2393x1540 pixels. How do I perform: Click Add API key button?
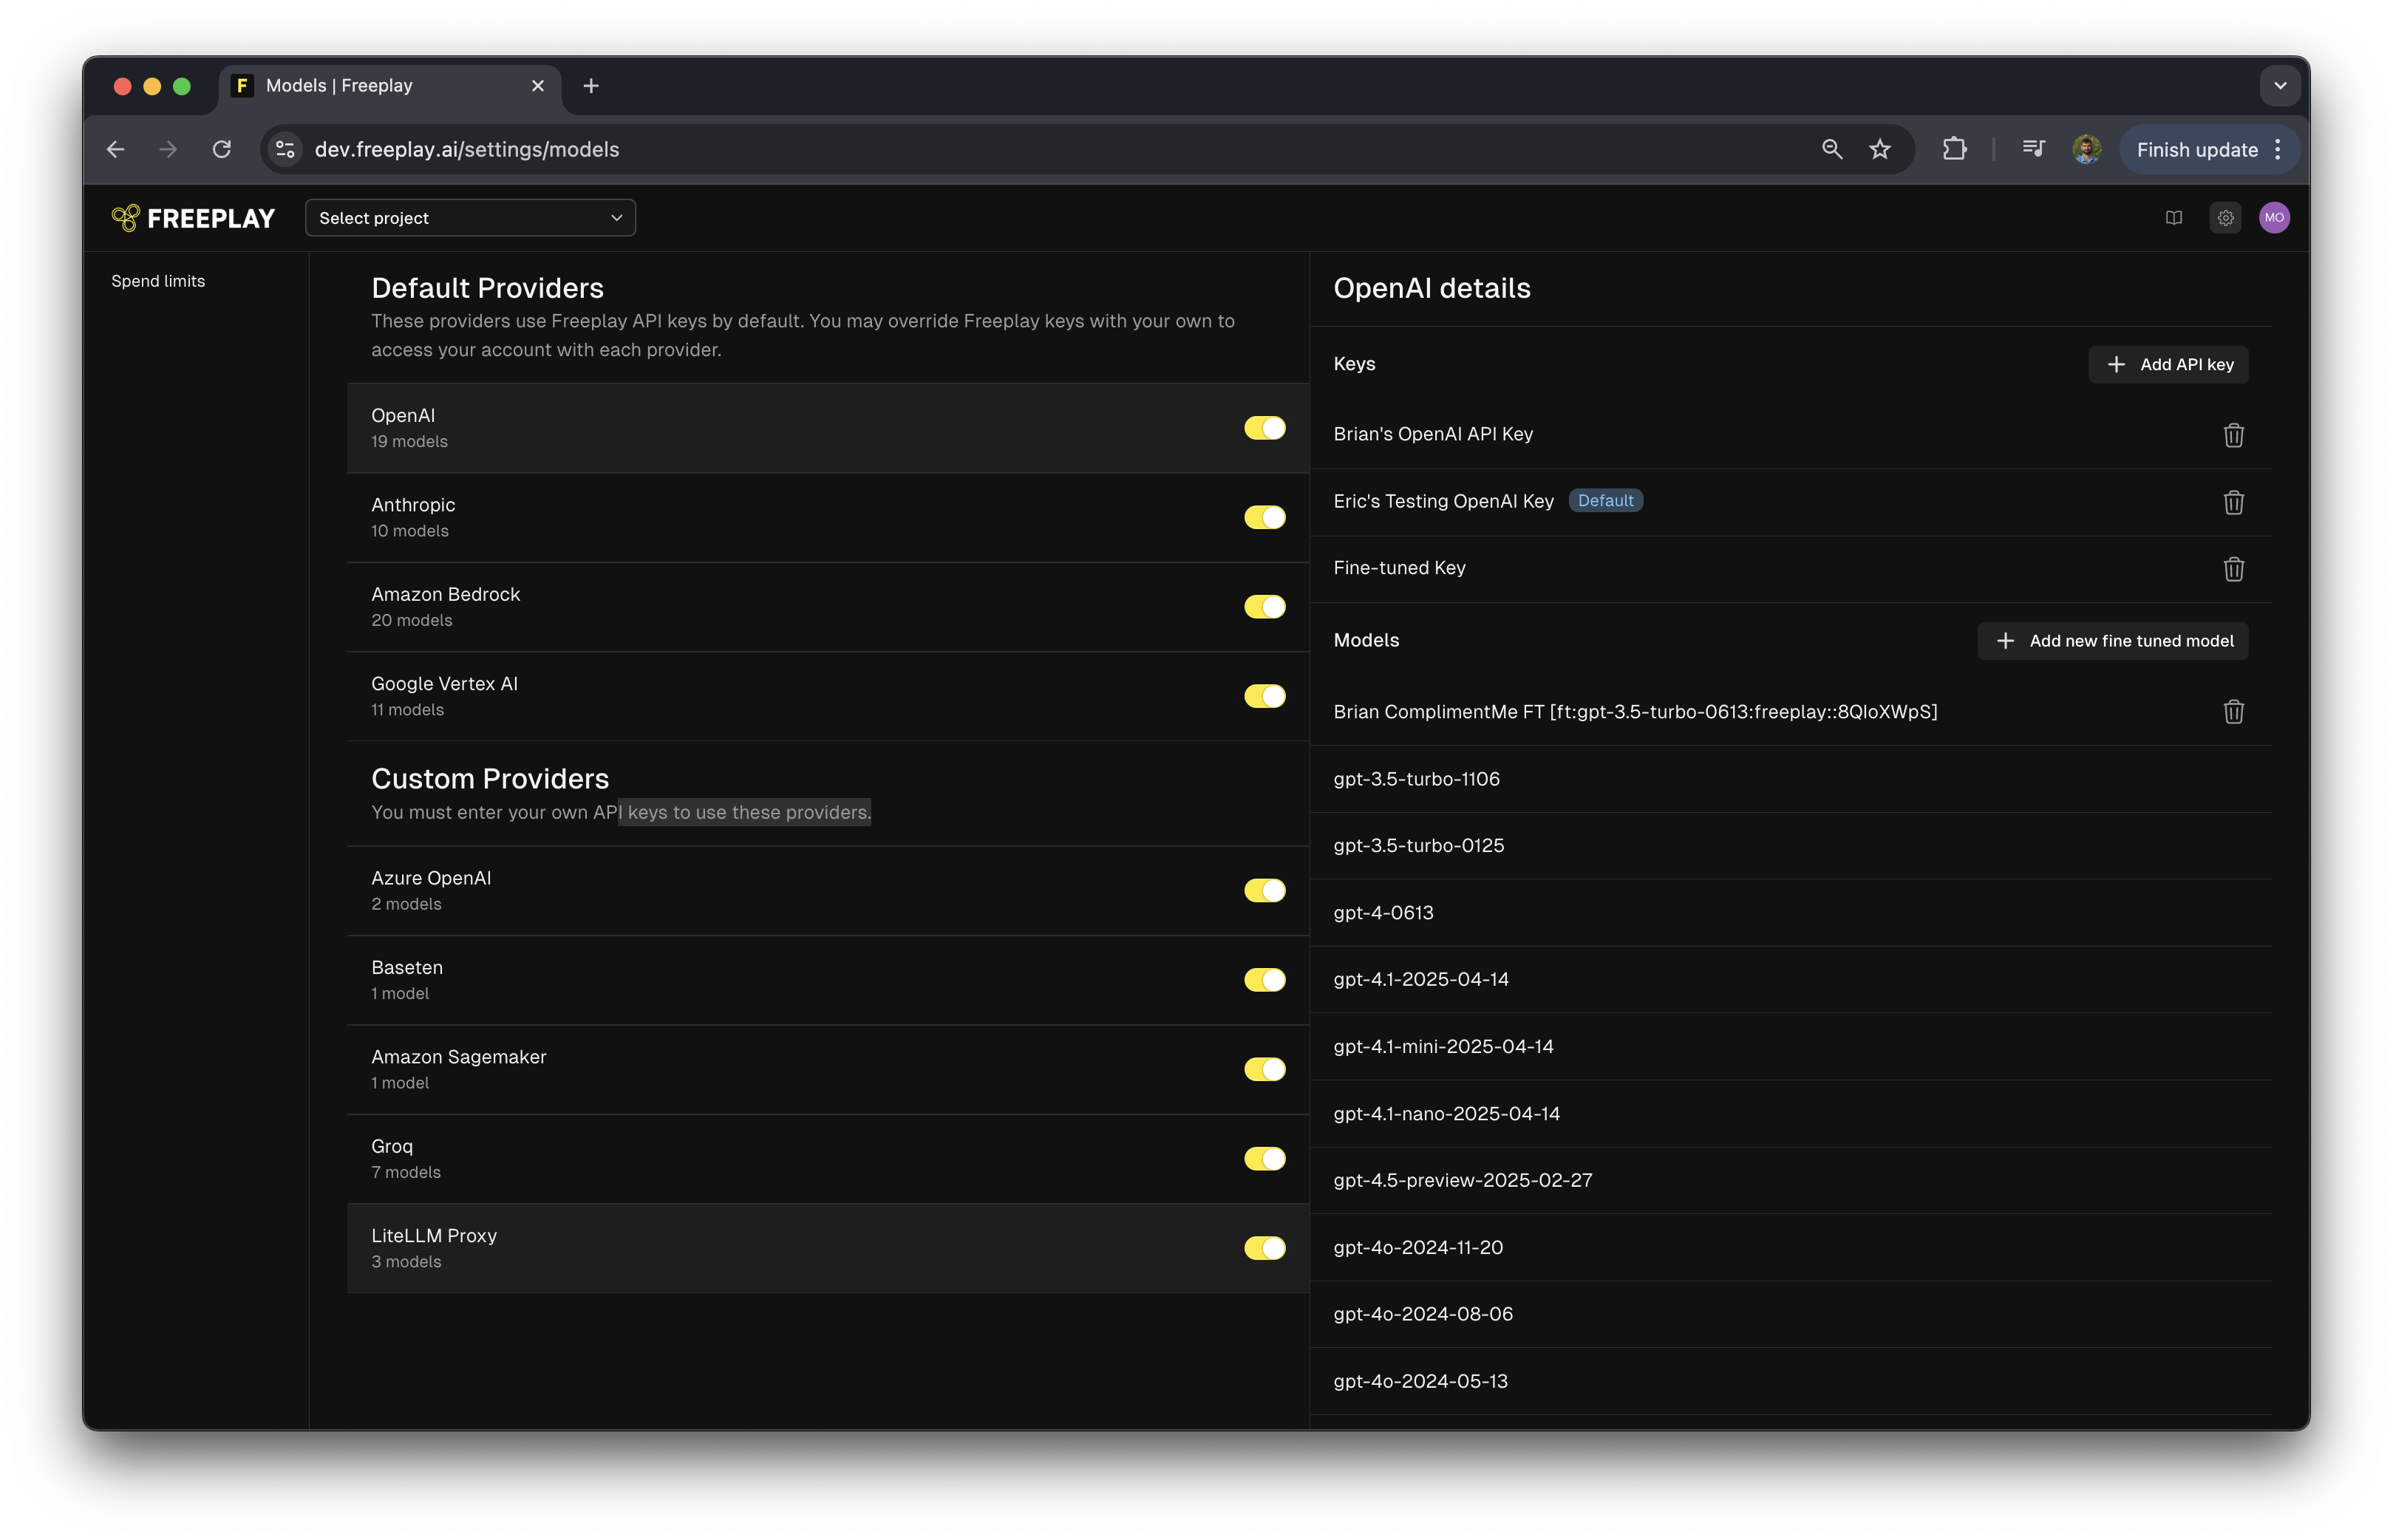click(x=2168, y=365)
